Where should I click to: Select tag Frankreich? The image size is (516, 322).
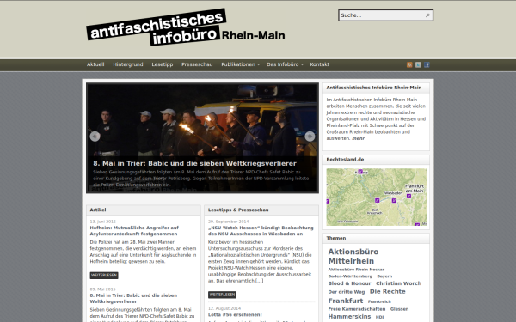[x=379, y=301]
